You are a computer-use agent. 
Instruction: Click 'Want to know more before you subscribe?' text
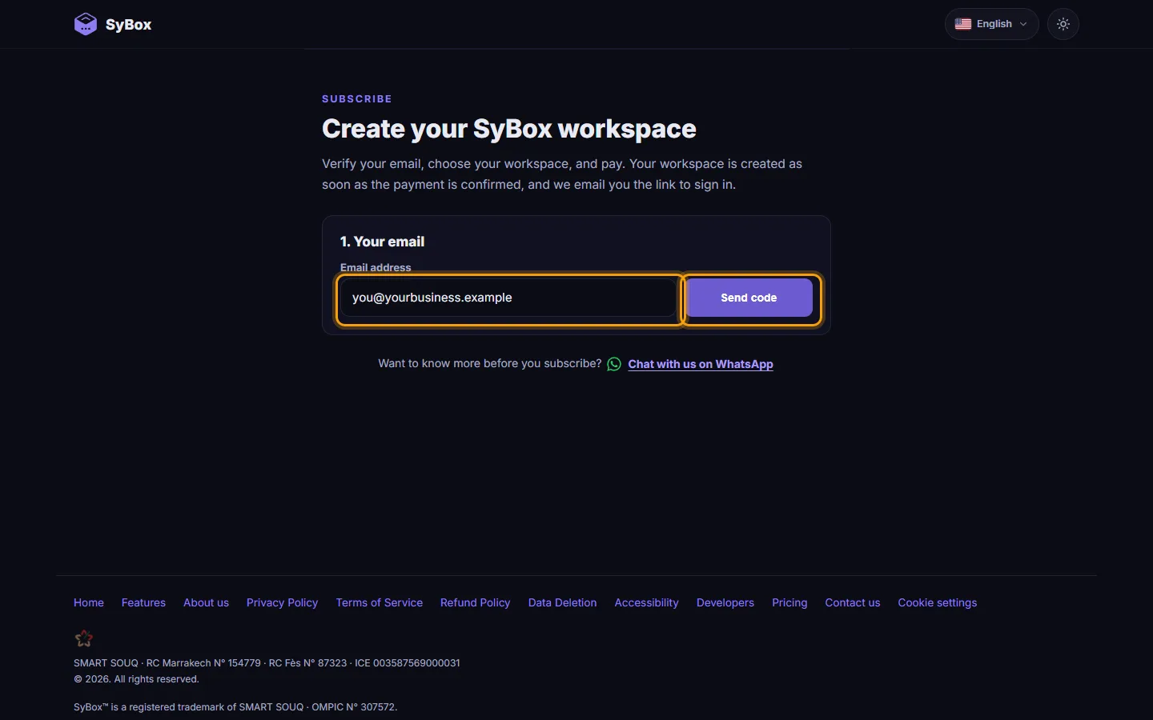[490, 363]
